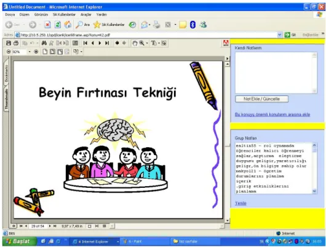Select the Hand tool

(x=135, y=43)
